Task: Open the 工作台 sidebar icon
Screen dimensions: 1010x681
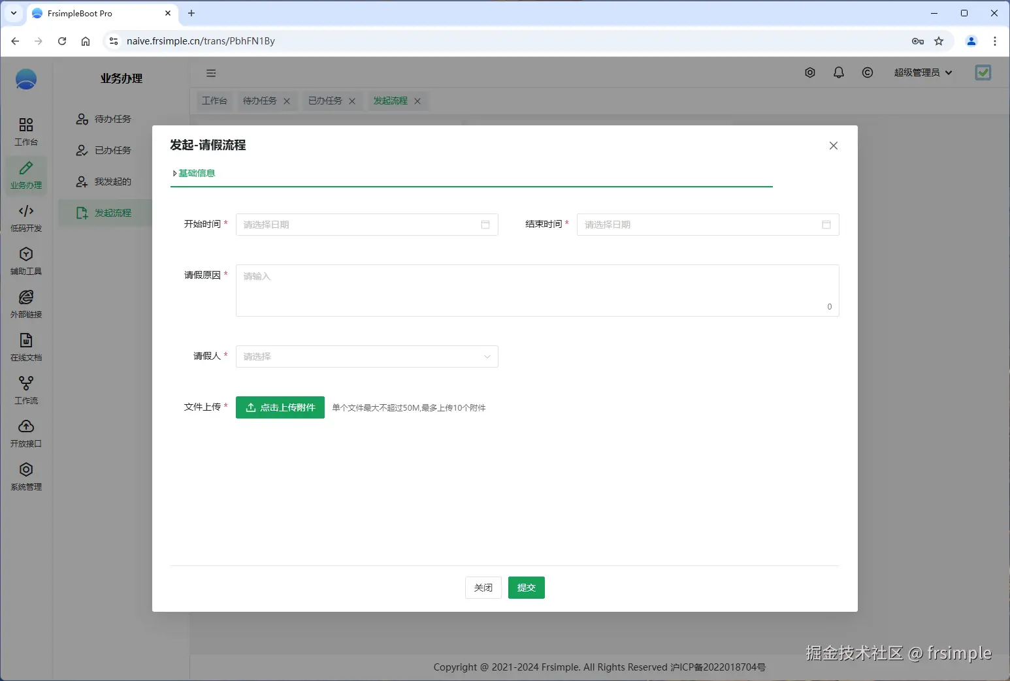Action: tap(25, 131)
